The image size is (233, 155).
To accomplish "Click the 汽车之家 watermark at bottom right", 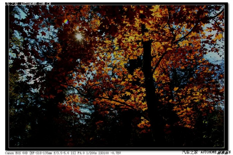I will [x=192, y=152].
